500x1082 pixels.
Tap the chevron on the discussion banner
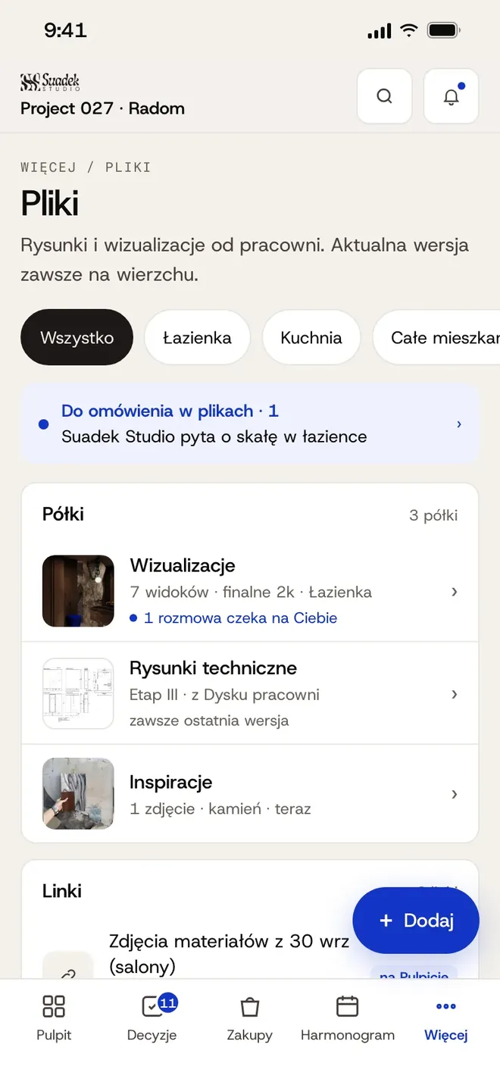click(x=459, y=424)
